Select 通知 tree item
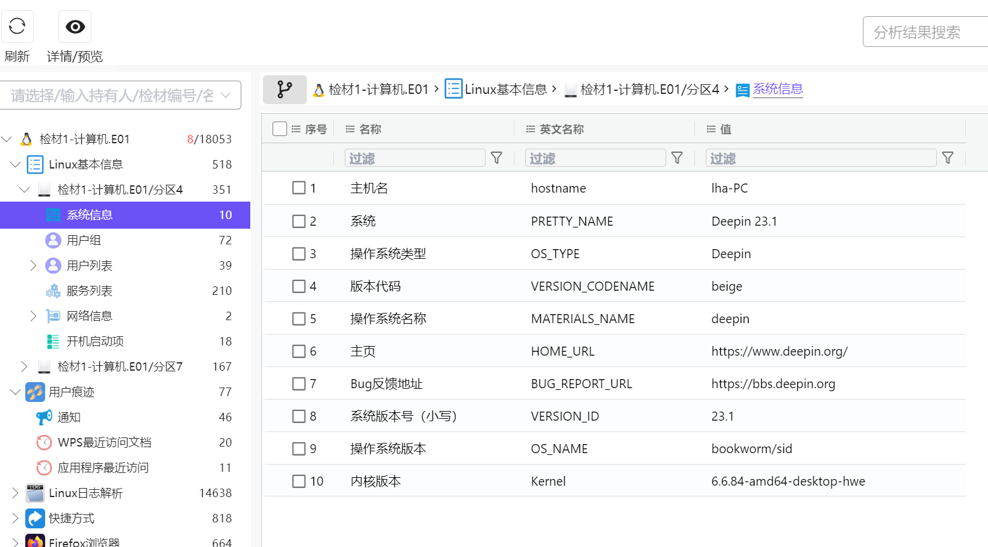Viewport: 988px width, 547px height. click(x=125, y=417)
